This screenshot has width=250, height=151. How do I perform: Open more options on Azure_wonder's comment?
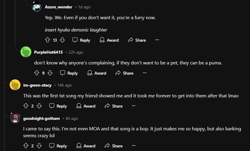point(157,40)
